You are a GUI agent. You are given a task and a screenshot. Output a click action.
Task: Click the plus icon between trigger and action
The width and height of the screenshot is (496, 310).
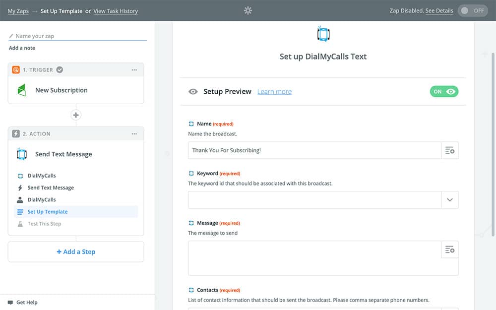click(x=76, y=115)
